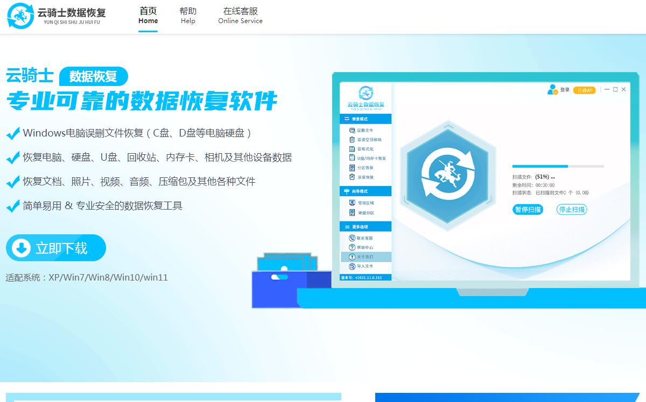646x402 pixels.
Task: Select 深度恢复 deep recovery icon
Action: [x=352, y=177]
